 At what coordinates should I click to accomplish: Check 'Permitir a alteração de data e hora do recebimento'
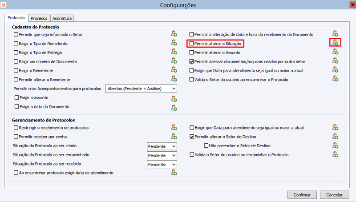[192, 35]
